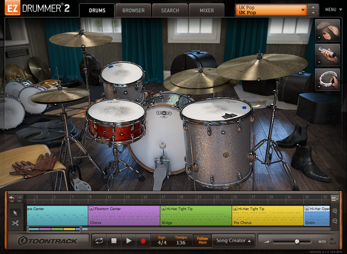Play the hand claps percussion thumbnail
The image size is (347, 254).
click(327, 30)
